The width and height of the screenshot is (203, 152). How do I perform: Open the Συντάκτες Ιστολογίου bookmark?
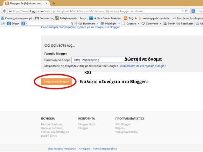pos(188,18)
